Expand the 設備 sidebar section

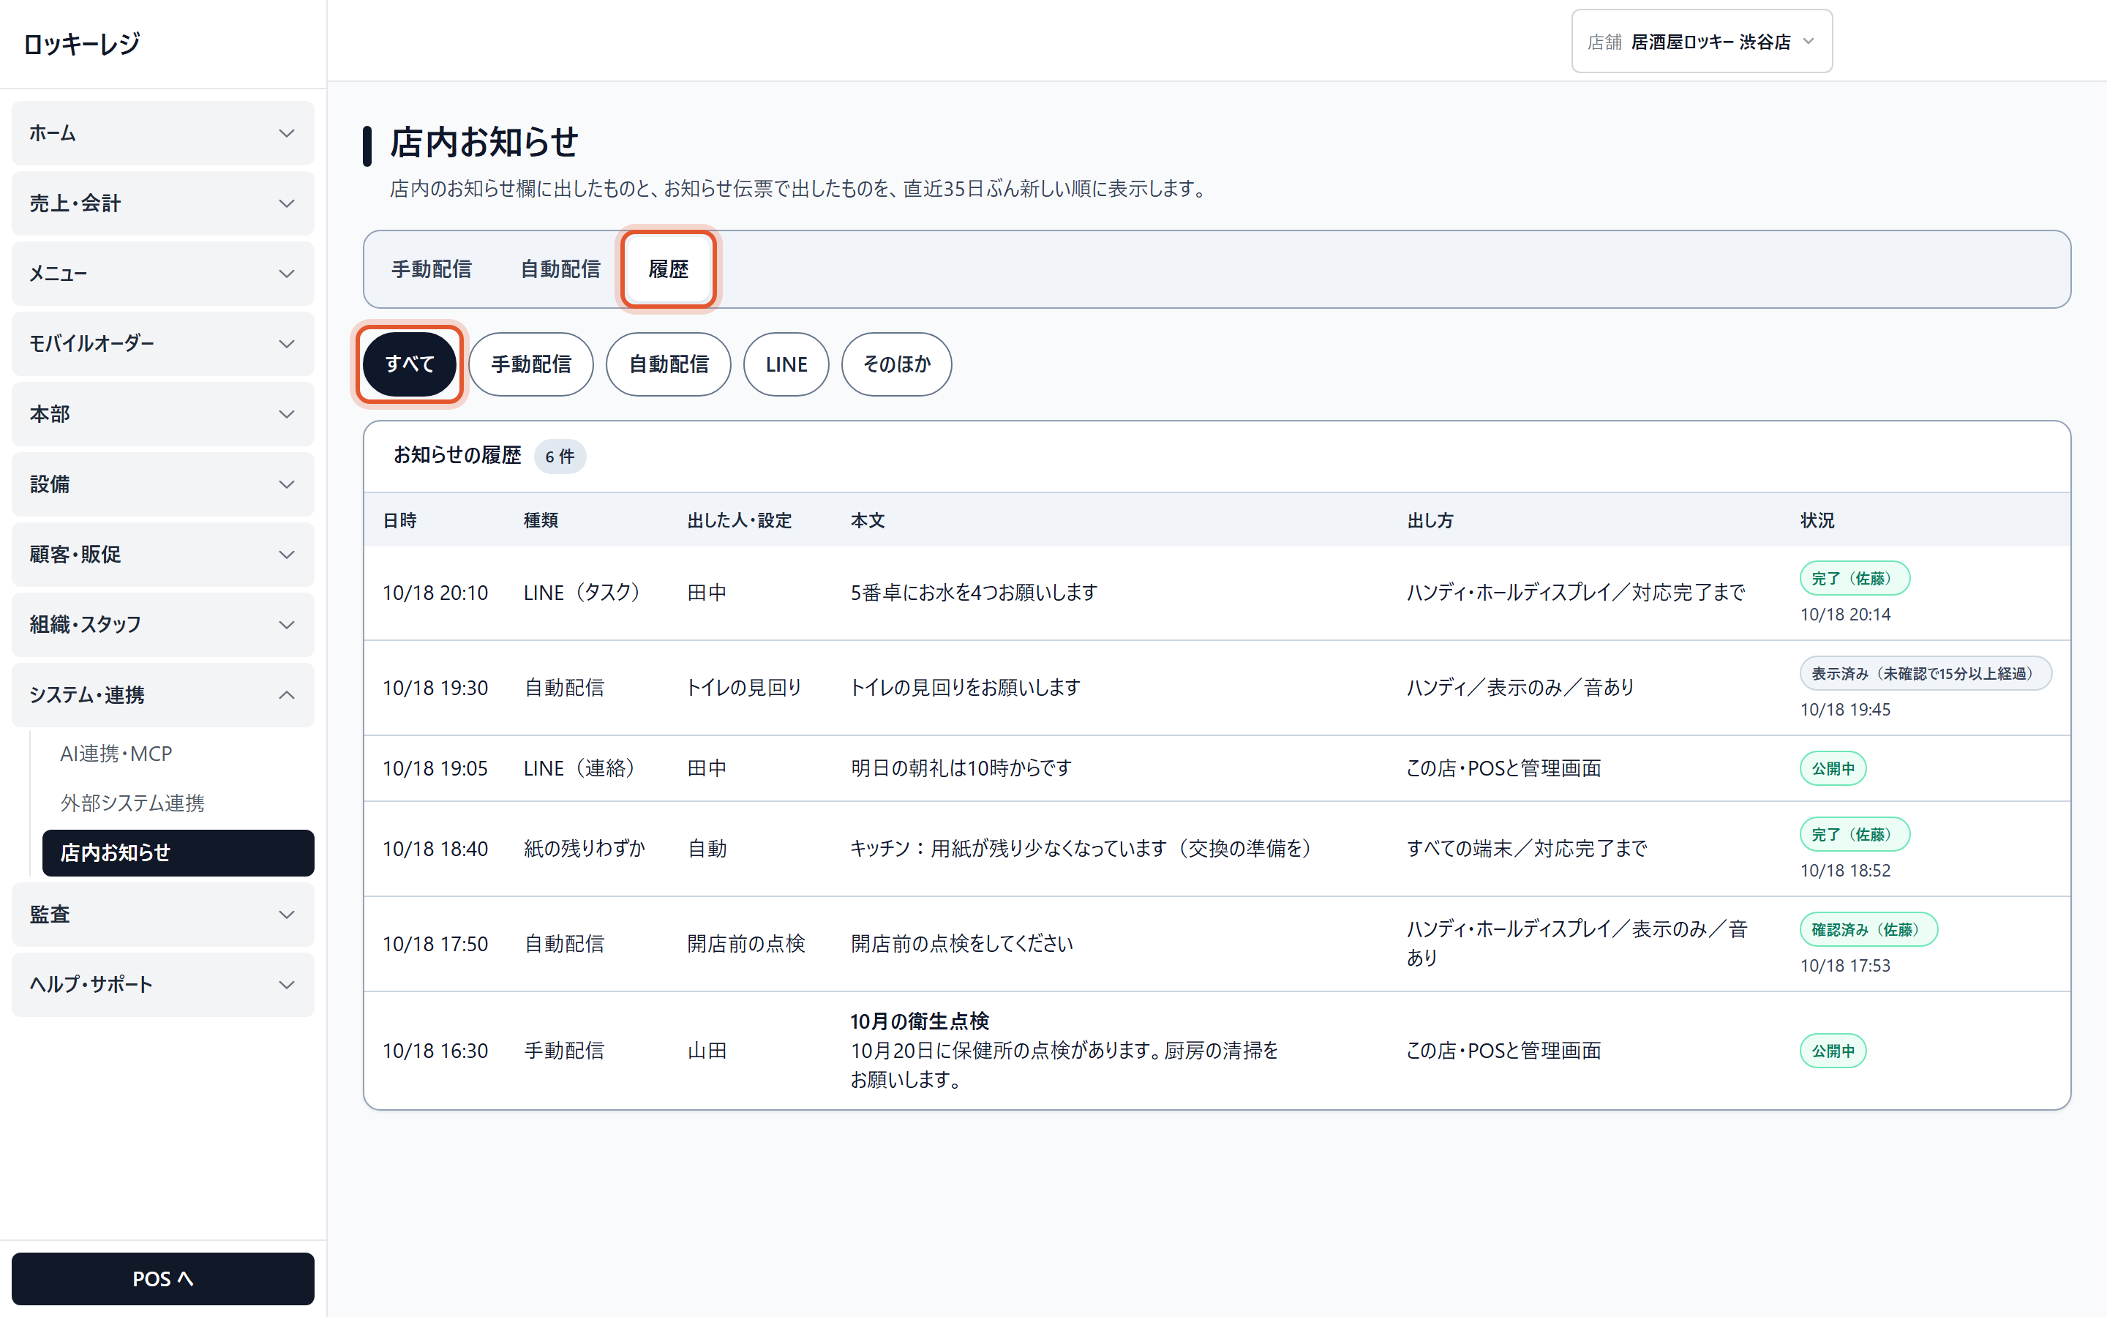[163, 484]
